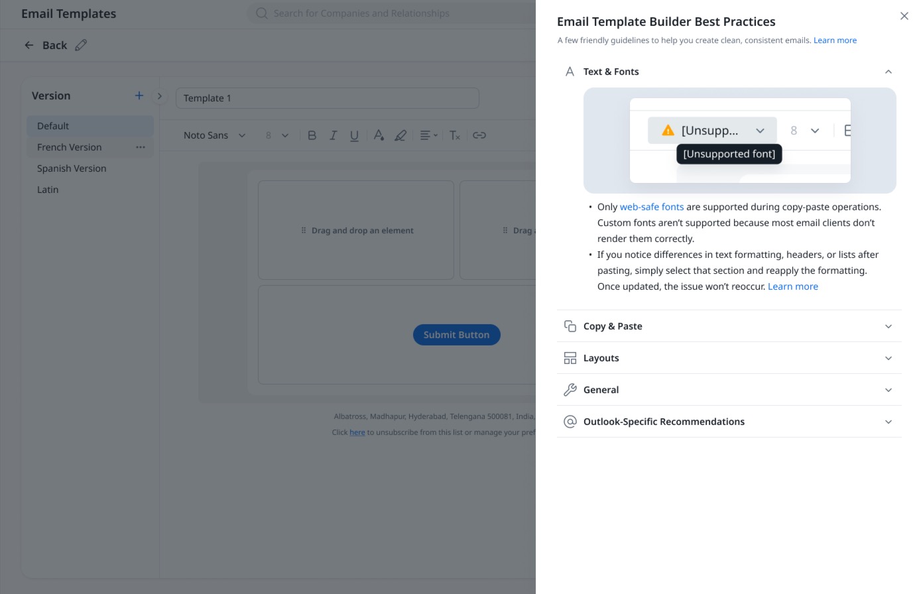Apply italic formatting
The height and width of the screenshot is (594, 923).
[x=333, y=135]
